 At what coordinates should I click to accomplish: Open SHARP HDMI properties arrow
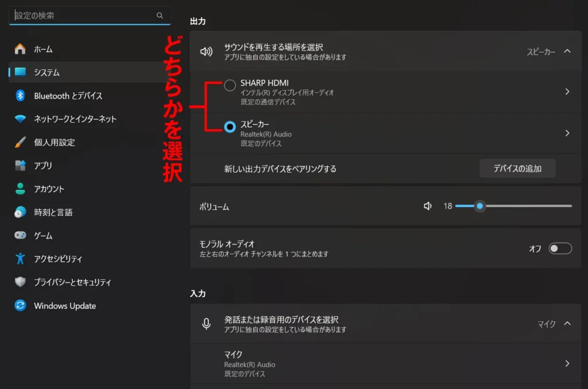pos(567,92)
